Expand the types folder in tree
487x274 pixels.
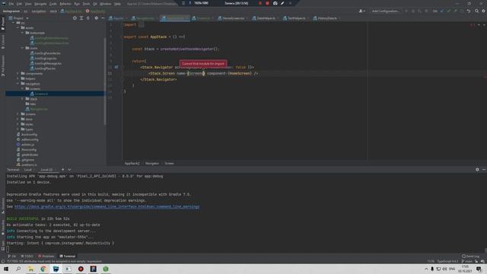click(x=18, y=129)
